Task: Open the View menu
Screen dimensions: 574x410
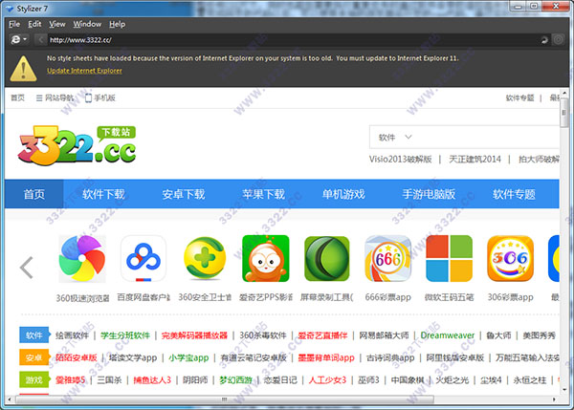Action: coord(57,24)
